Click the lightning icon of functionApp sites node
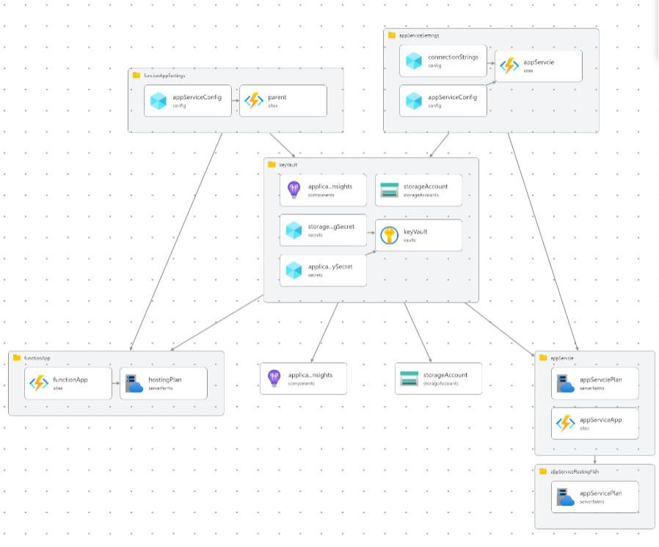Screen dimensions: 659x547 tap(39, 383)
